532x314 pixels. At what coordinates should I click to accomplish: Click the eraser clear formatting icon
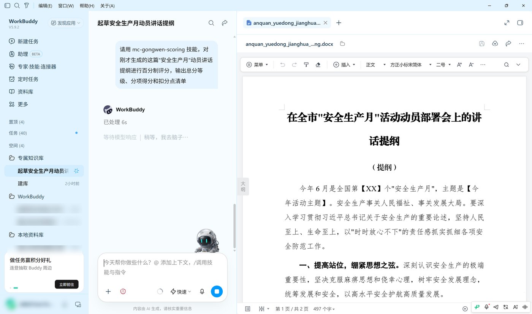[x=318, y=65]
